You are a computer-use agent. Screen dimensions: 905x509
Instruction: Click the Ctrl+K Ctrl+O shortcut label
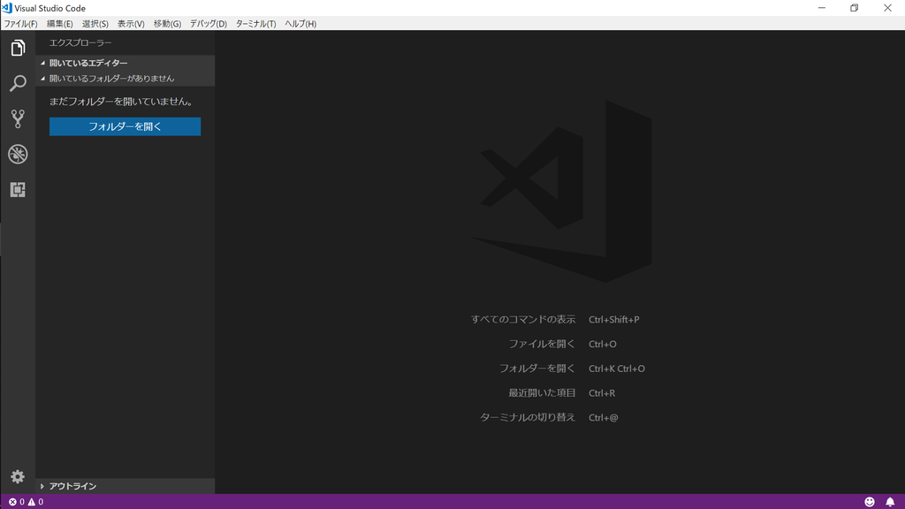[617, 368]
